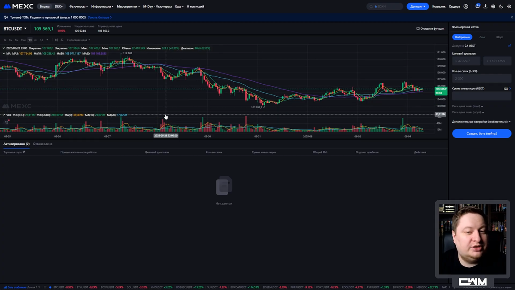
Task: Open the indicators fx icon
Action: pos(62,40)
